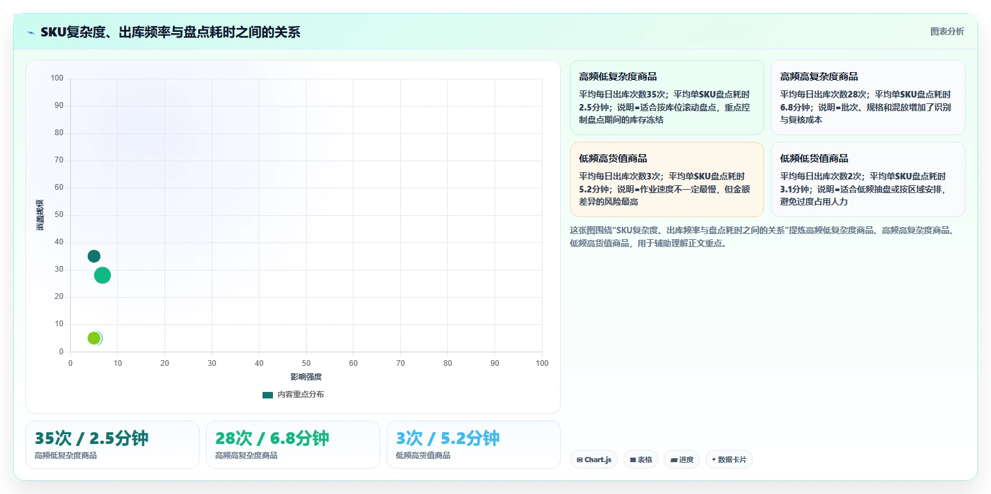Screen dimensions: 991x494
Task: Click the chart summary paragraph starting 这张图围绕
Action: point(762,237)
